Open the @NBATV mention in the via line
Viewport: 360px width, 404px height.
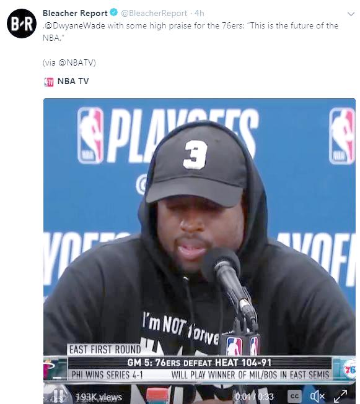coord(76,62)
